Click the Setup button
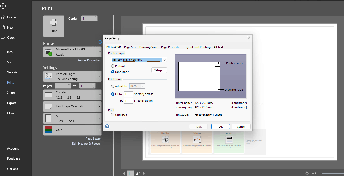 pos(159,70)
